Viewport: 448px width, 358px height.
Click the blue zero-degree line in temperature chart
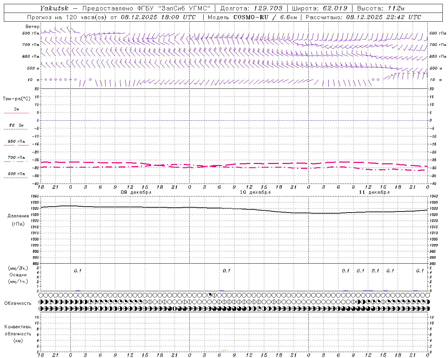234,120
